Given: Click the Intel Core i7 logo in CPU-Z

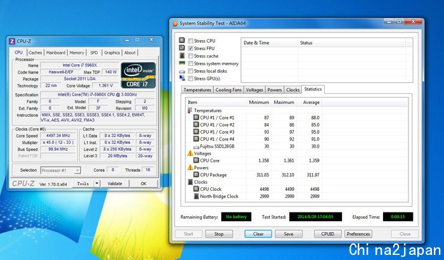Looking at the screenshot, I should (x=138, y=75).
